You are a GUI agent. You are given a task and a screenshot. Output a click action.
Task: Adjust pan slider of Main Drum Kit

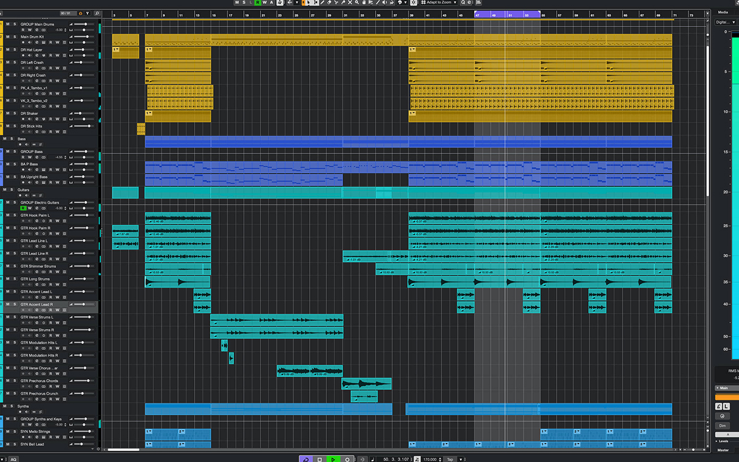(x=84, y=43)
